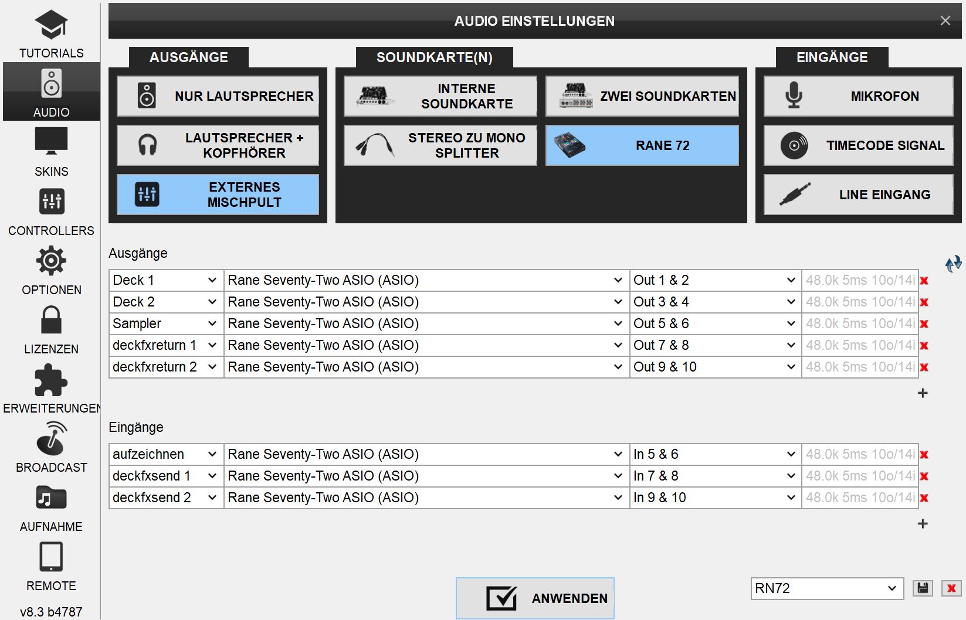
Task: Open the Remote tablet section
Action: point(51,566)
